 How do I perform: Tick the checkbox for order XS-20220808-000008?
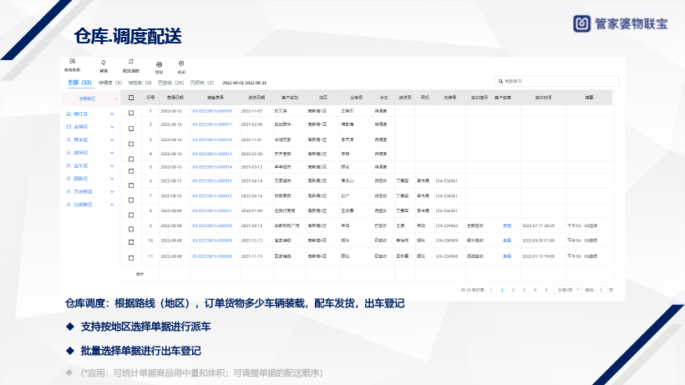coord(130,256)
